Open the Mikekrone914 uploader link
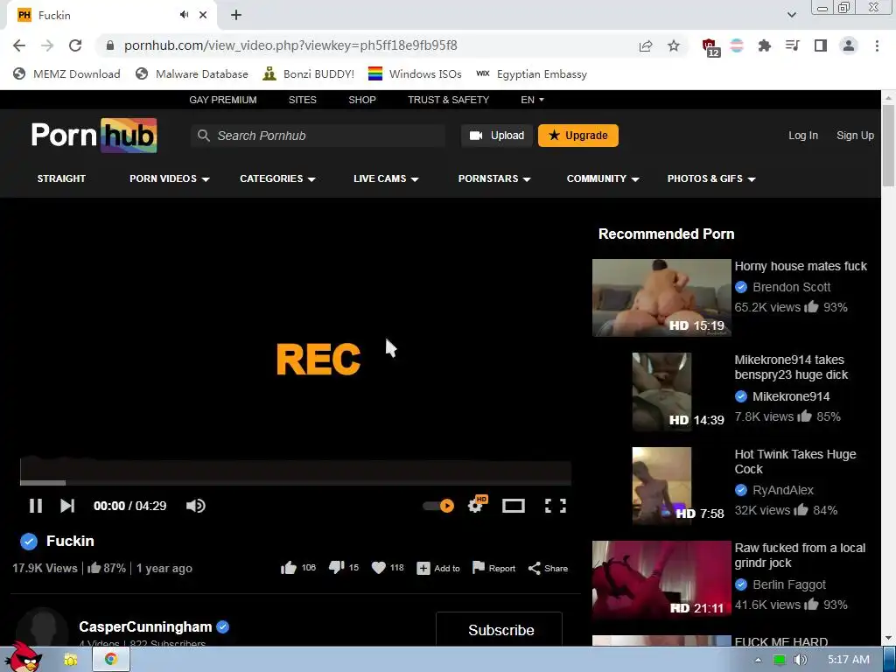The height and width of the screenshot is (672, 896). 791,396
